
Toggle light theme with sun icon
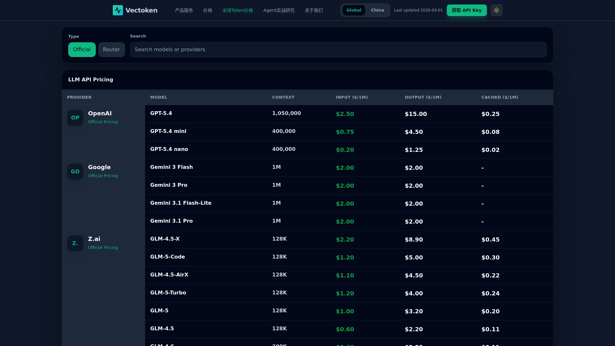tap(496, 10)
